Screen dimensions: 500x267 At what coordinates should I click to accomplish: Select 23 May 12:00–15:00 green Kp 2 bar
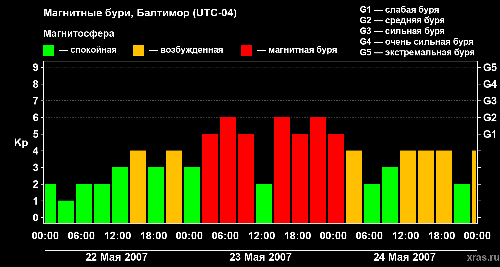(x=264, y=203)
